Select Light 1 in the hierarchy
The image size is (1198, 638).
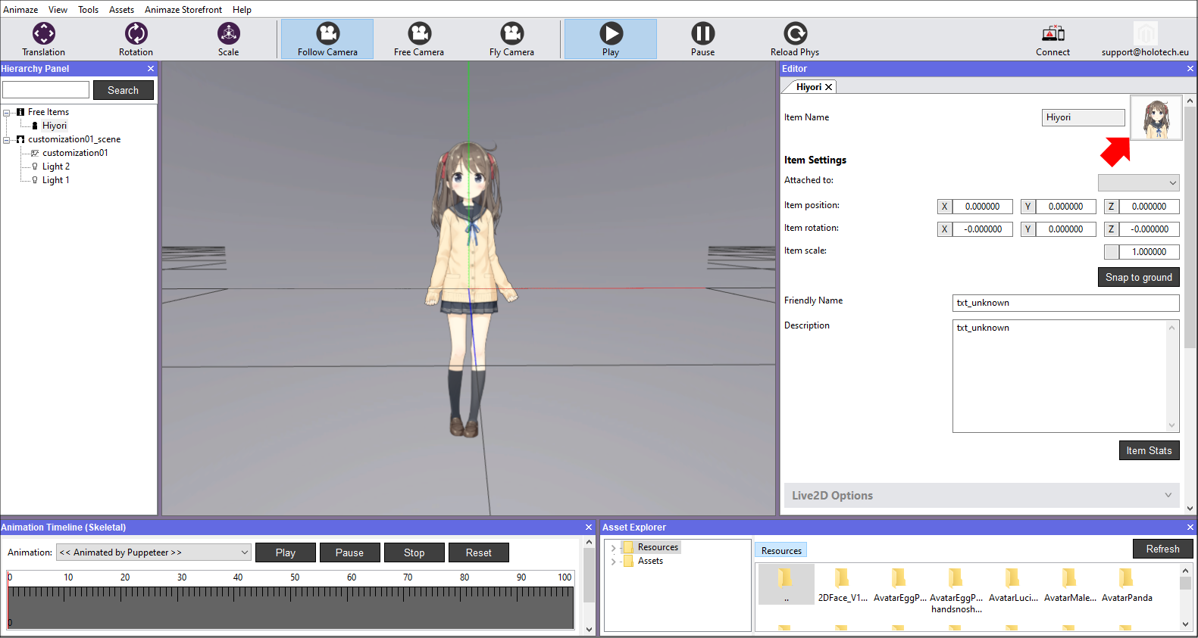coord(55,181)
